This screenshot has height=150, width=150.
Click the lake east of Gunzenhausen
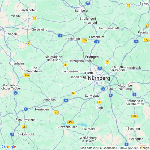[x=82, y=125]
